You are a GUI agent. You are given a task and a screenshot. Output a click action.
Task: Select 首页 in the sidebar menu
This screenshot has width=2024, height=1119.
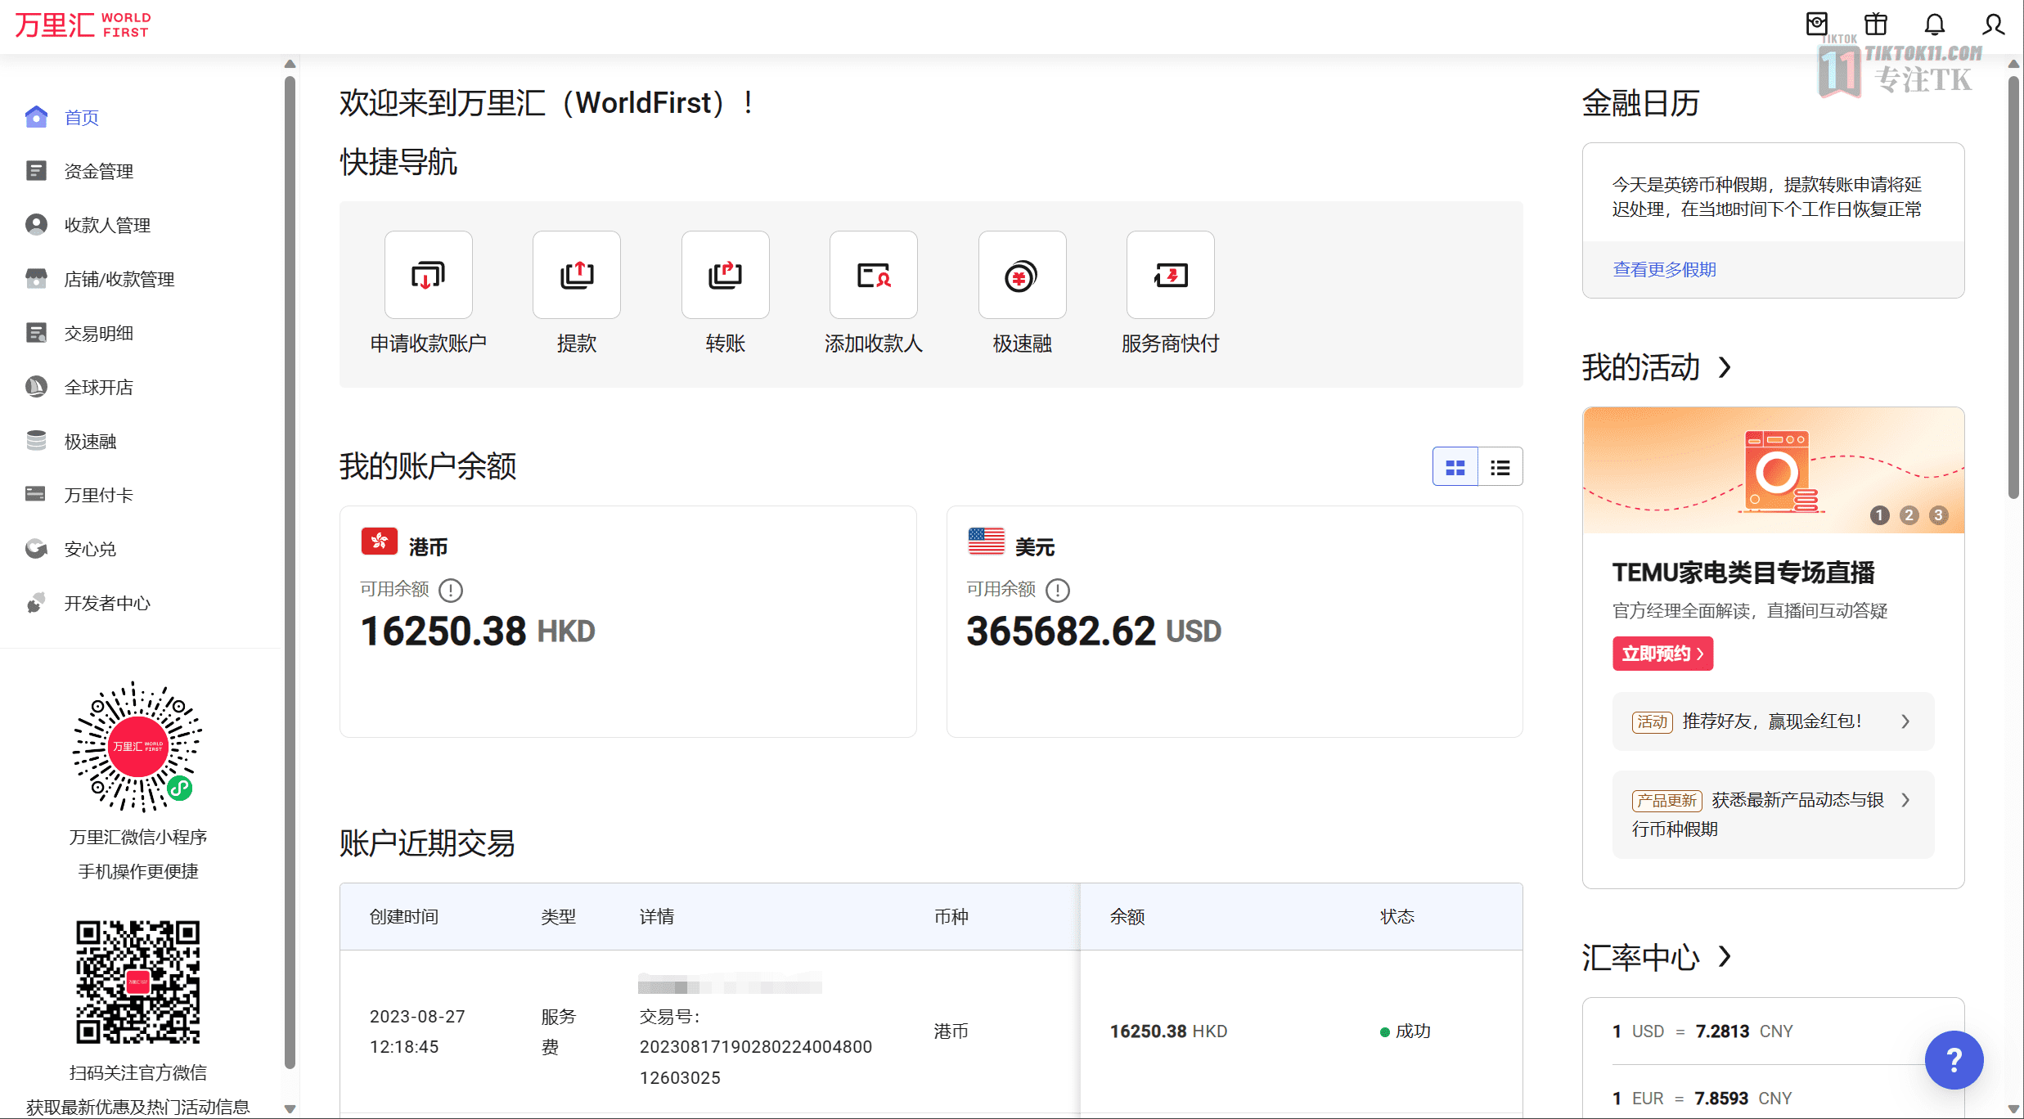point(82,117)
